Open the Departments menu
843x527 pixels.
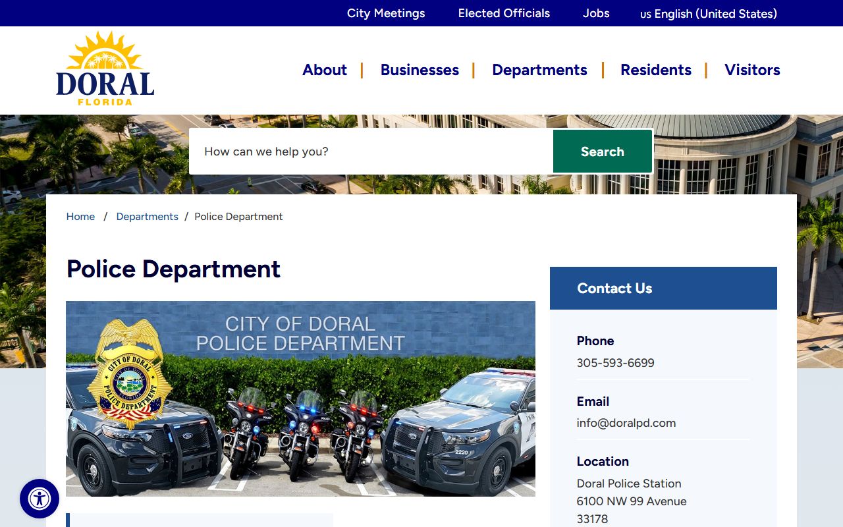click(539, 70)
